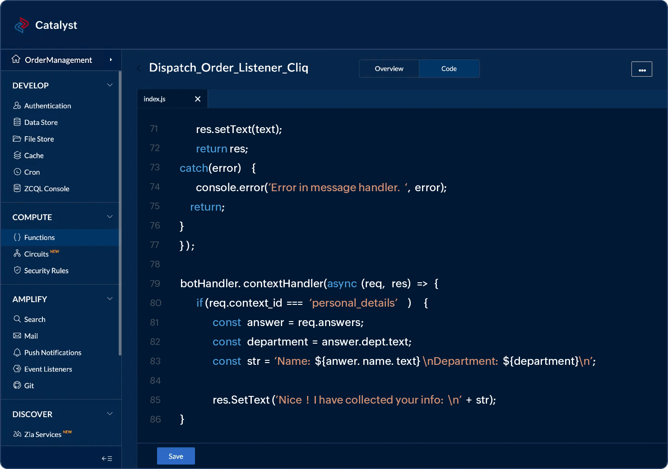The height and width of the screenshot is (469, 668).
Task: Open Authentication in the sidebar
Action: pyautogui.click(x=47, y=106)
